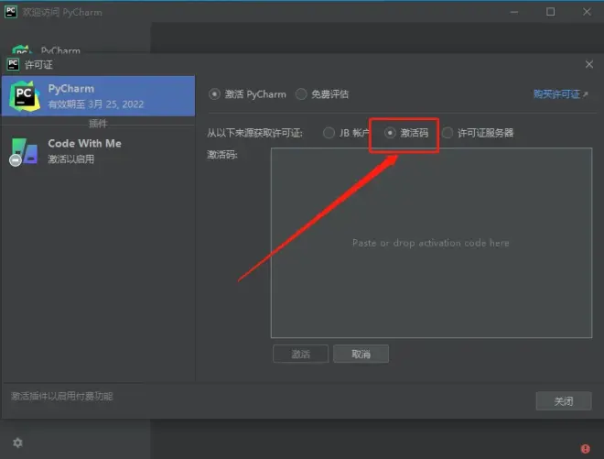Click the PyCharm product logo icon

(x=25, y=96)
